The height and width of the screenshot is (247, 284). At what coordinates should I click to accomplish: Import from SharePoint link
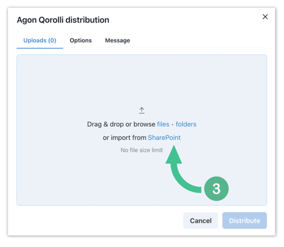(164, 137)
